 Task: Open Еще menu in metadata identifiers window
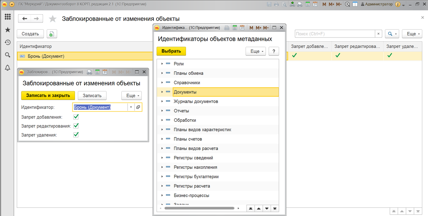point(256,51)
